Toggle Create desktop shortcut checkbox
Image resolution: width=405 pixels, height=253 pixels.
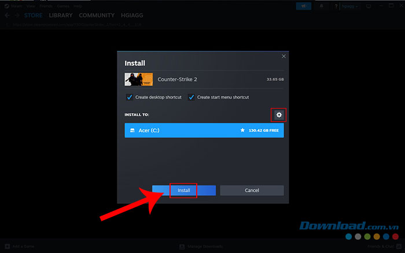click(129, 97)
